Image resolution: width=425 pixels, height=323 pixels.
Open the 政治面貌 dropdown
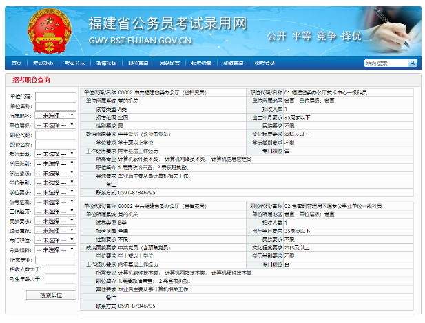coord(55,231)
